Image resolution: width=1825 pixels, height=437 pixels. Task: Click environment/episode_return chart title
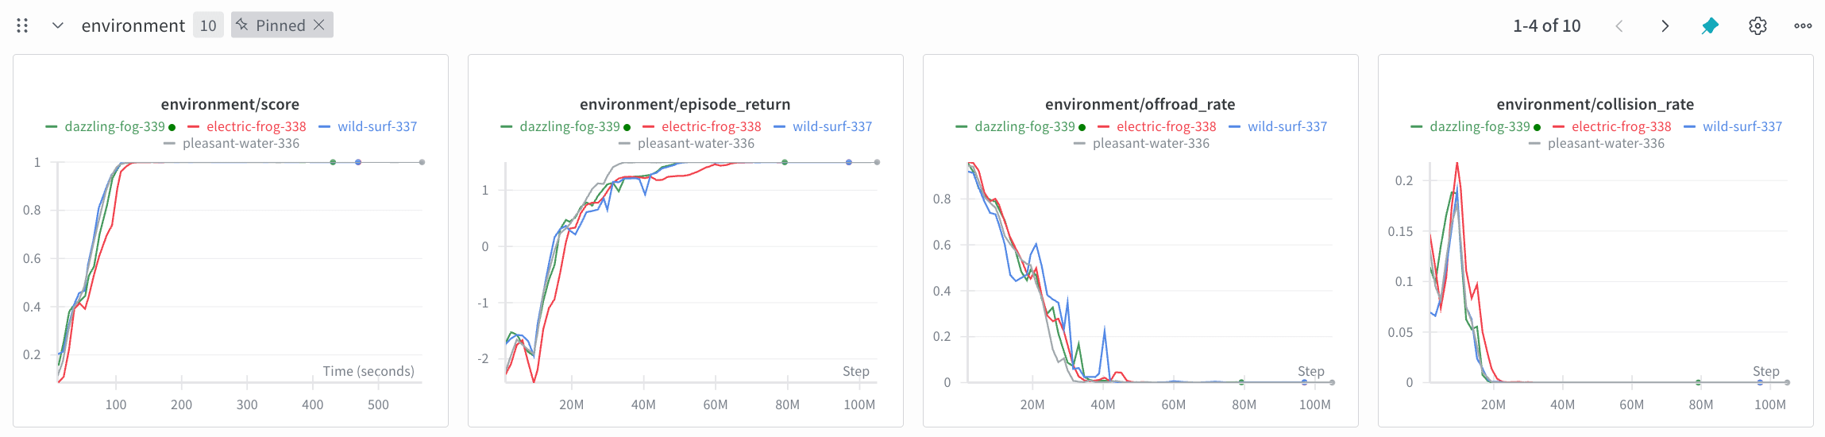685,104
